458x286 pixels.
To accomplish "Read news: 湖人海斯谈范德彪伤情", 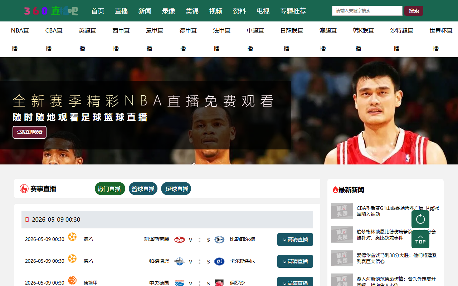I will coord(396,281).
